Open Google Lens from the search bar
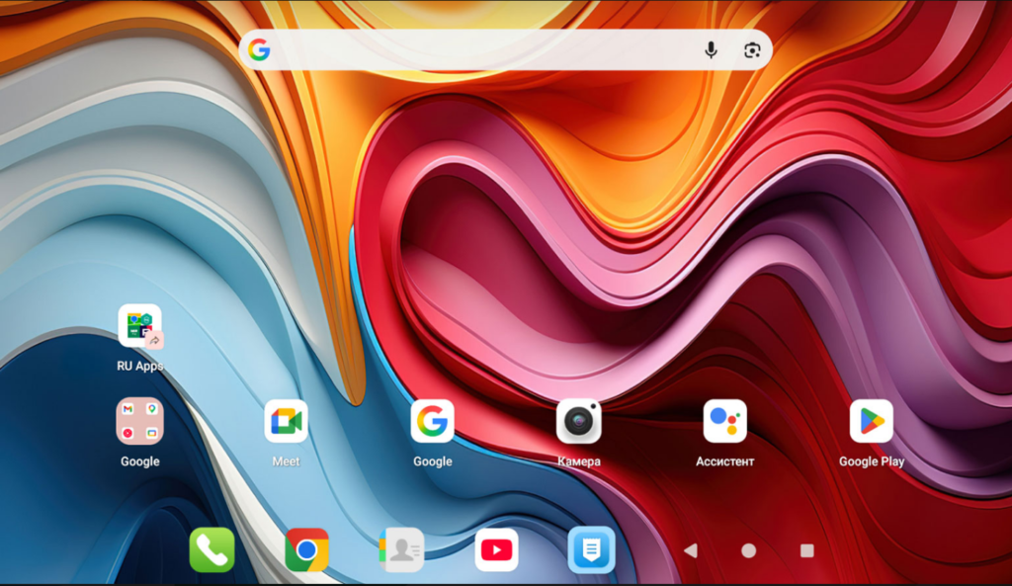The height and width of the screenshot is (586, 1012). (752, 50)
